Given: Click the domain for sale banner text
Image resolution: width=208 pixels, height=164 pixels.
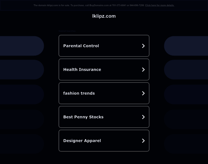Looking at the screenshot, I should [x=89, y=5].
